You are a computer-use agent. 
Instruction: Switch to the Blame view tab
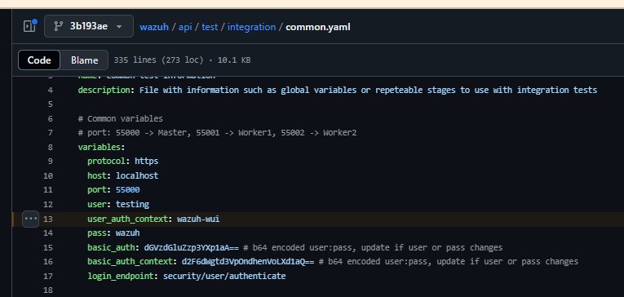[x=84, y=60]
